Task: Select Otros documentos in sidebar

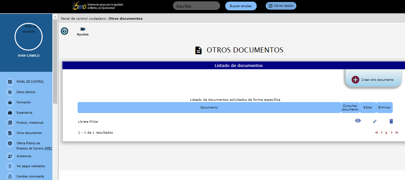Action: click(x=29, y=133)
